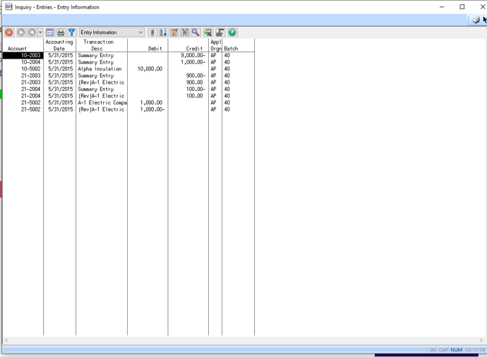487x357 pixels.
Task: Click the 10/17/19 date in status bar
Action: (474, 350)
